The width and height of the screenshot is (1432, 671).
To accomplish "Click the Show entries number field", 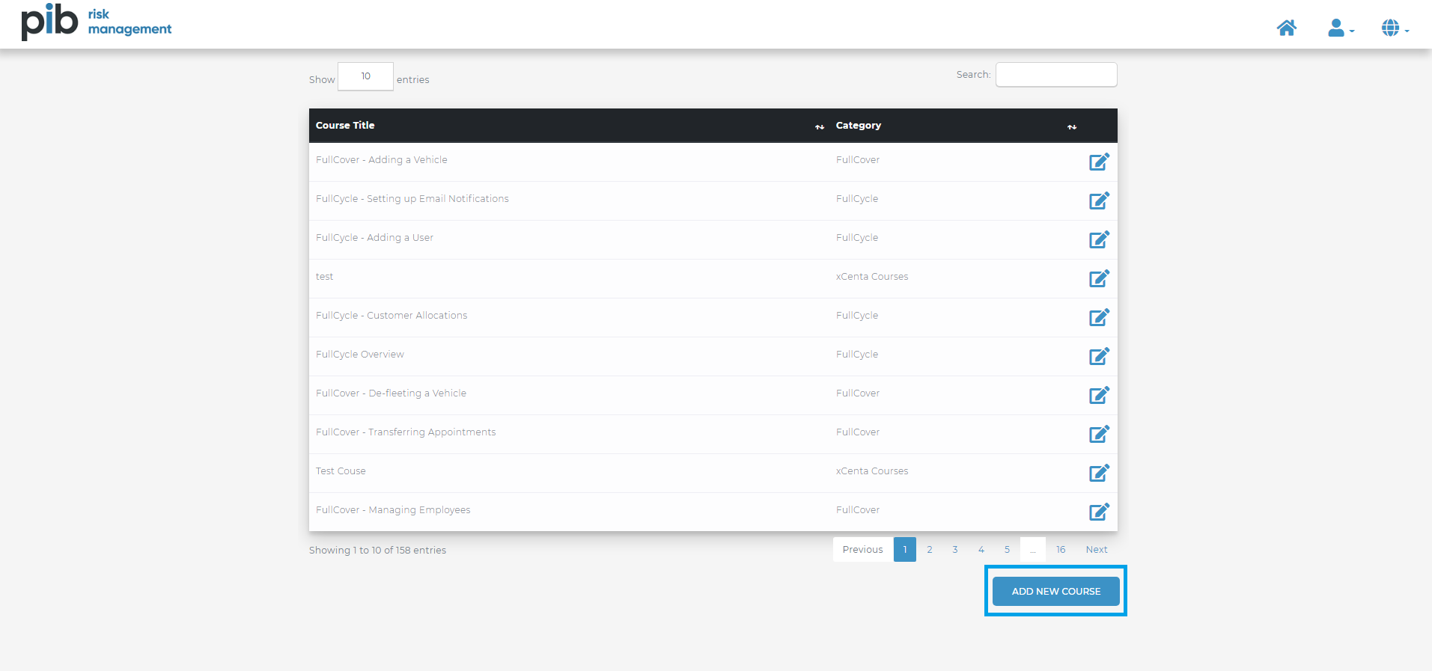I will pos(365,76).
